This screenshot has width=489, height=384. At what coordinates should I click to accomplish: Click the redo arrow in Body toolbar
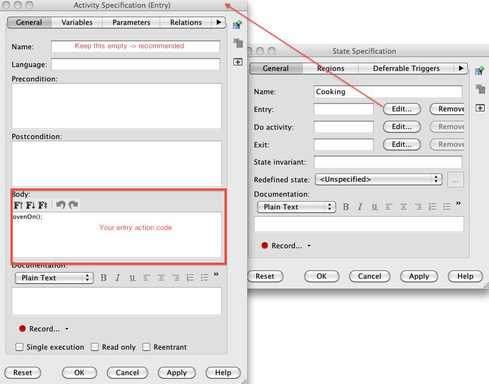[x=73, y=205]
